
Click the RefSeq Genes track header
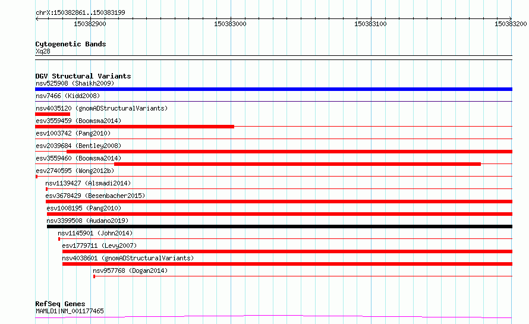point(60,304)
